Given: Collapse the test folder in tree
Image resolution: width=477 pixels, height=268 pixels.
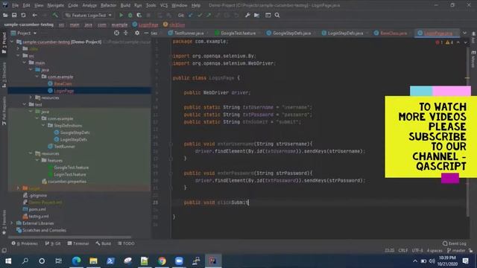Looking at the screenshot, I should [x=25, y=104].
